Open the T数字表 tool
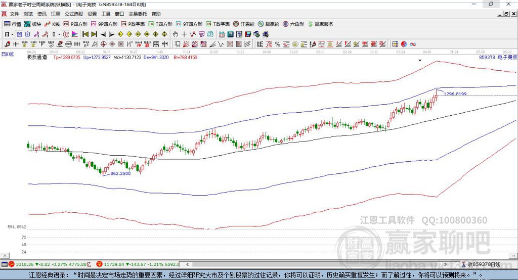This screenshot has width=518, height=280. click(218, 24)
